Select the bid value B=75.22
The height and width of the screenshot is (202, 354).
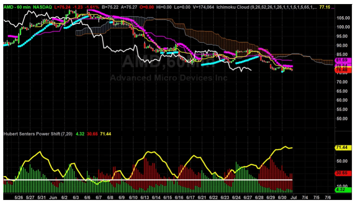click(110, 7)
